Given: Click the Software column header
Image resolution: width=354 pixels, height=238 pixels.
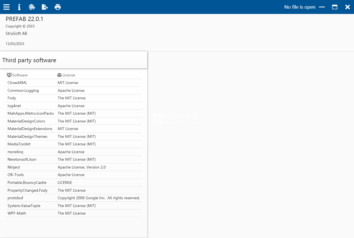Looking at the screenshot, I should tap(20, 75).
